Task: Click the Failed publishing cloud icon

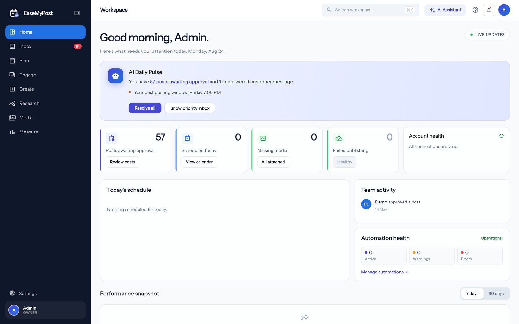Action: 339,138
